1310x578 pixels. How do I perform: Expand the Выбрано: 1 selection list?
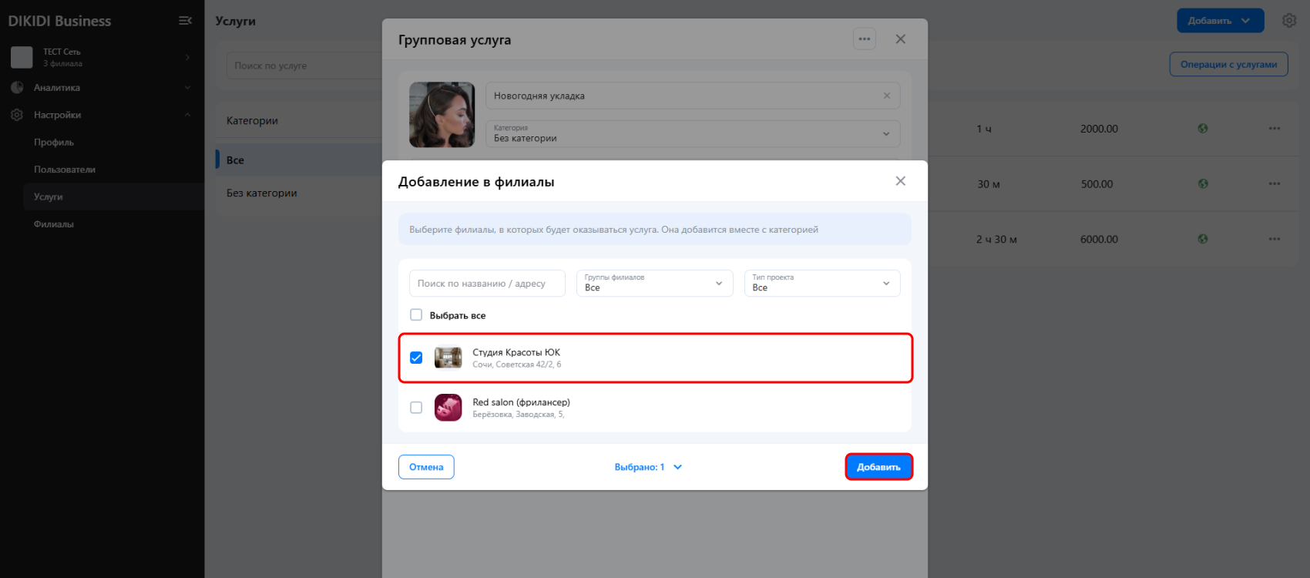(x=648, y=467)
